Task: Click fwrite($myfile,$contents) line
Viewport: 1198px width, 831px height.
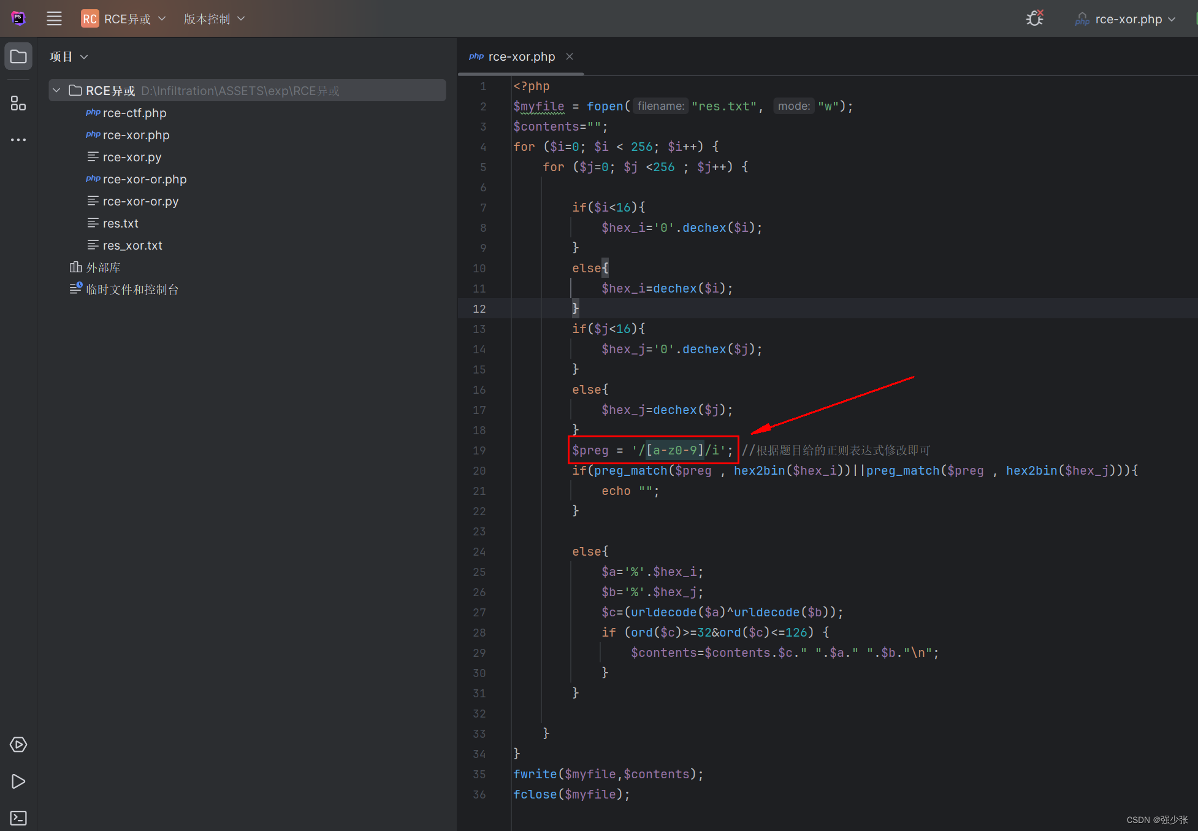Action: pos(608,774)
